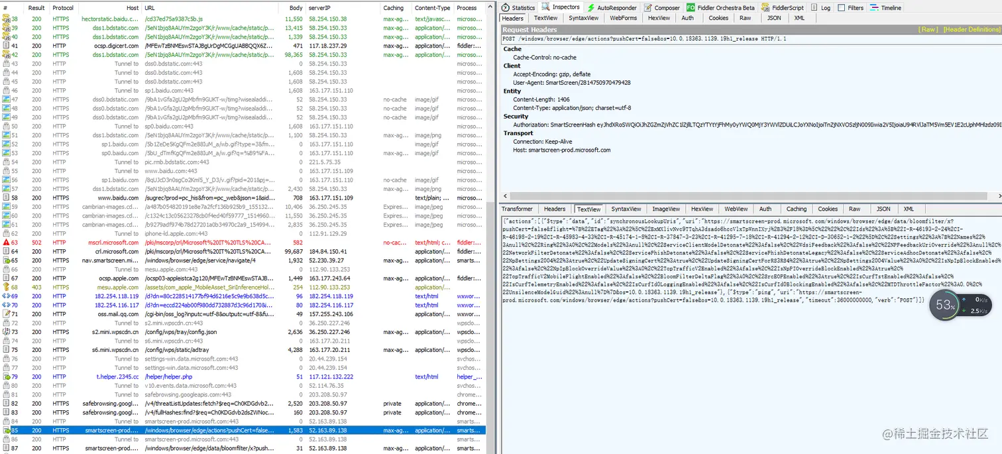This screenshot has height=454, width=1002.
Task: Click the icon of session 73 s2.mini.wpscdn.cn
Action: pos(6,332)
